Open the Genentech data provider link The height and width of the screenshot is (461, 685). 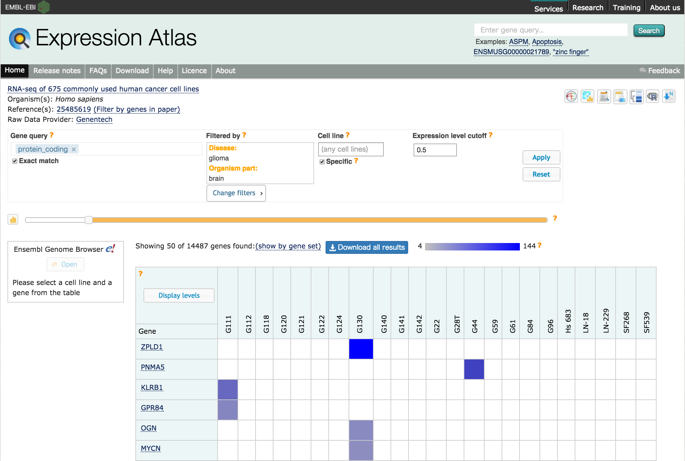click(94, 119)
